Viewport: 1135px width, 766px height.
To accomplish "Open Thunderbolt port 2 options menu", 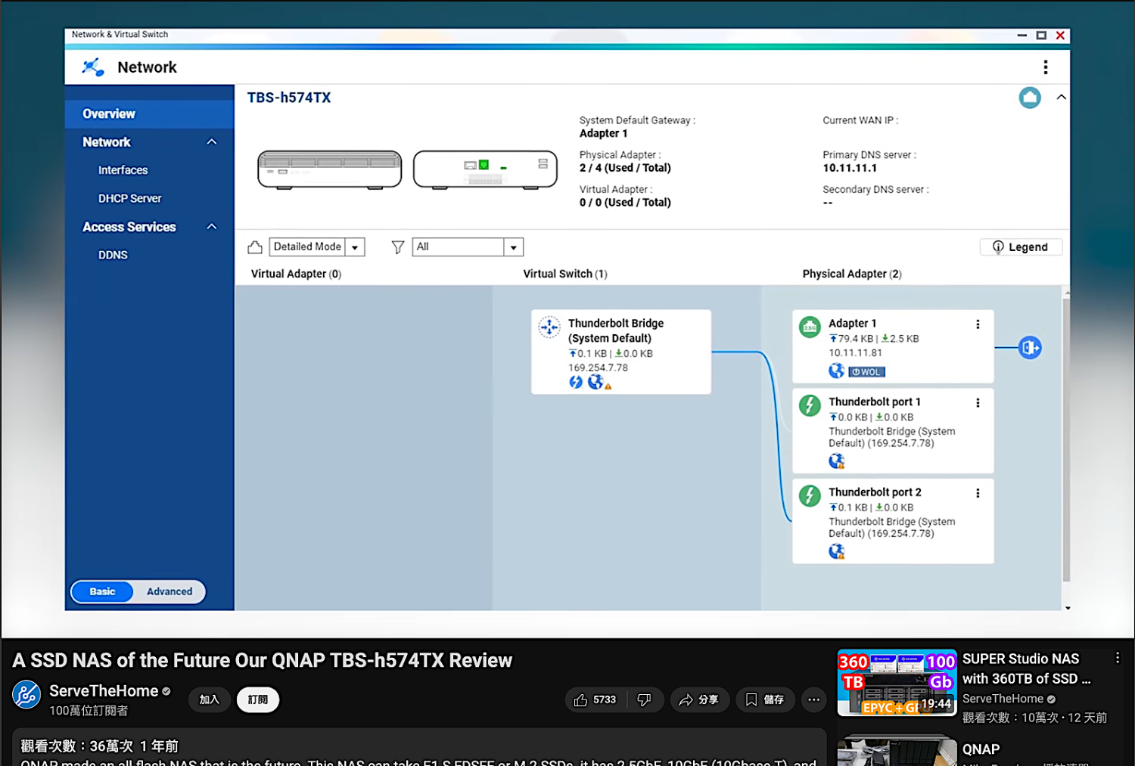I will point(978,493).
